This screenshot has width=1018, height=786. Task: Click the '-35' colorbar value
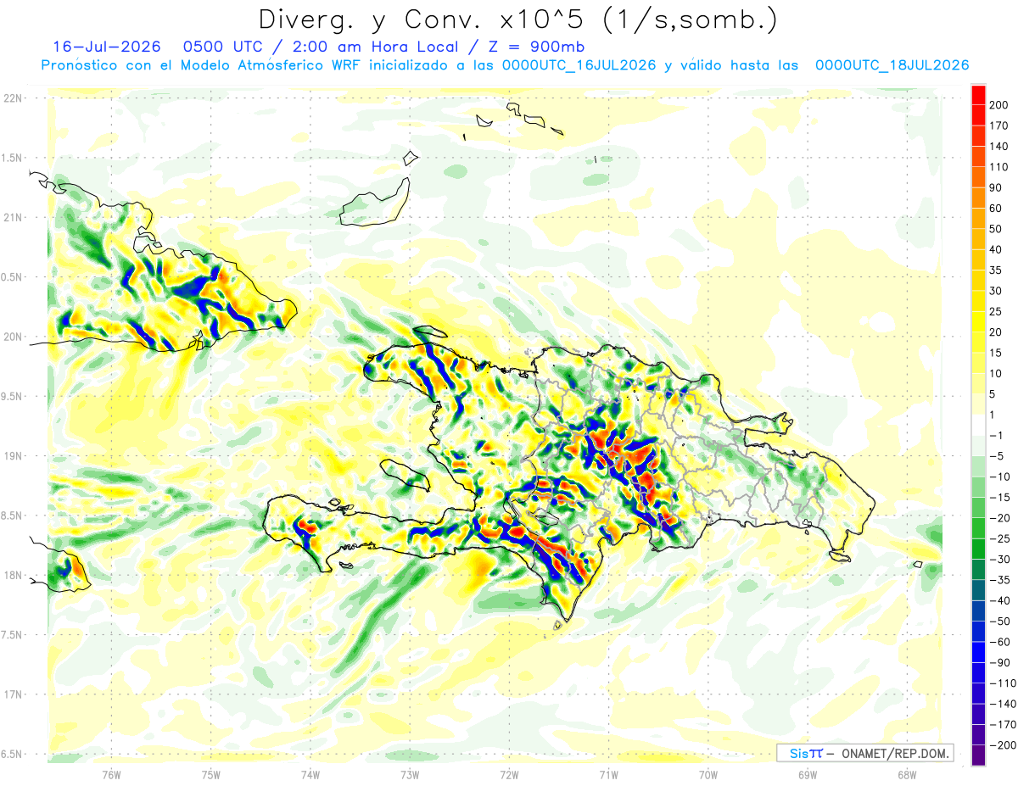coord(1002,580)
